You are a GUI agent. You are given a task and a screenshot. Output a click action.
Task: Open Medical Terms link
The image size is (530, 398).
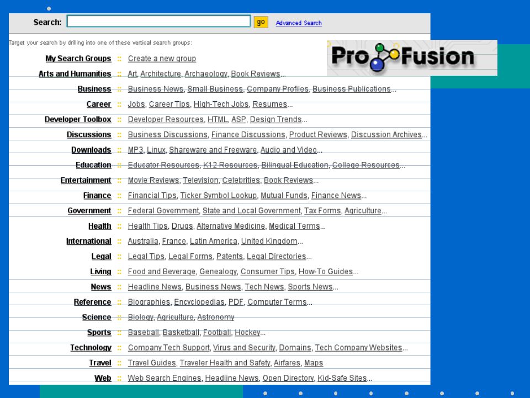(294, 226)
